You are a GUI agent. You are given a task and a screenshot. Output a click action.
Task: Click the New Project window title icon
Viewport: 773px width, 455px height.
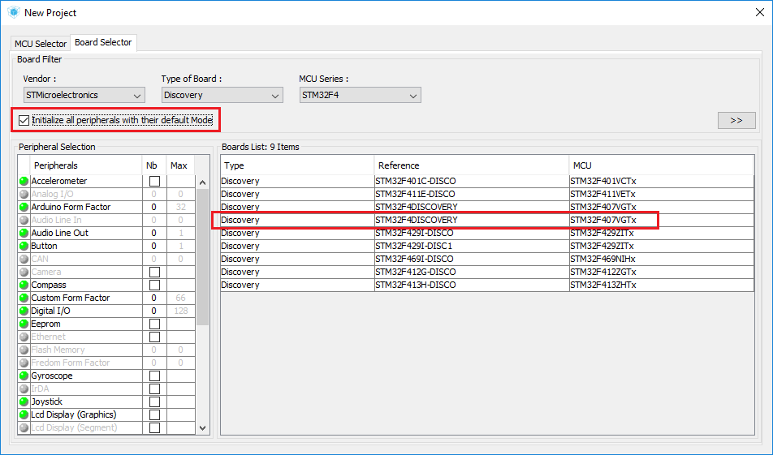12,12
